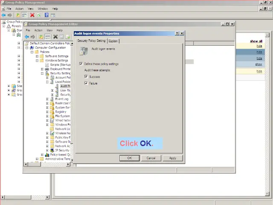Open View menu in Group Policy Management Editor

[x=49, y=30]
